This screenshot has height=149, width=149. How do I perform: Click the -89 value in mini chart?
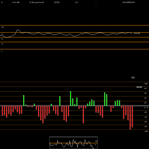pyautogui.click(x=96, y=141)
